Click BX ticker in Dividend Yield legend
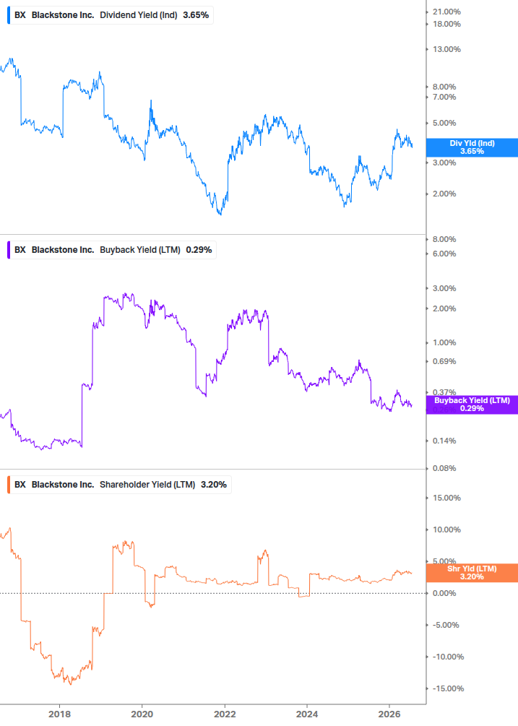 tap(20, 15)
